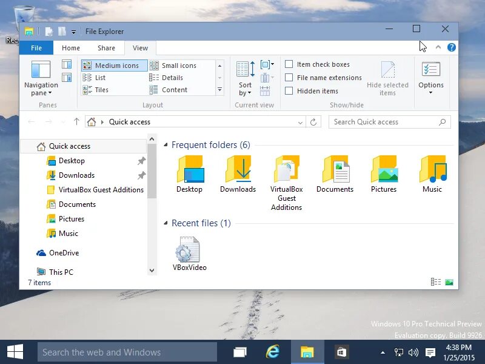The height and width of the screenshot is (364, 485).
Task: Go up one level with Up arrow
Action: click(77, 122)
